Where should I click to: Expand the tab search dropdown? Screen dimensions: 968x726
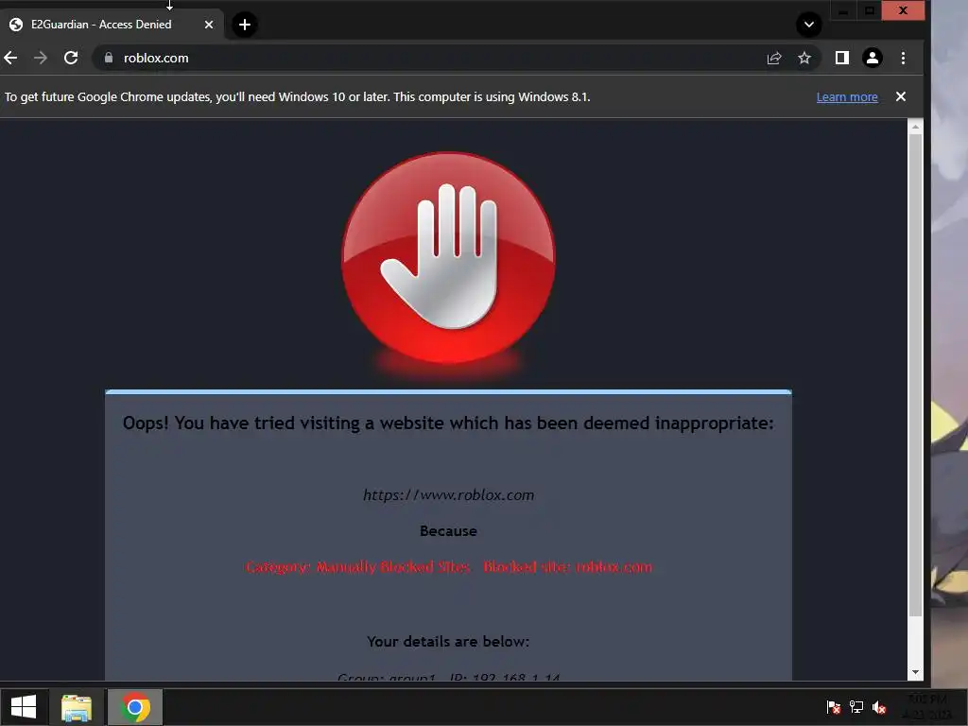click(x=809, y=25)
